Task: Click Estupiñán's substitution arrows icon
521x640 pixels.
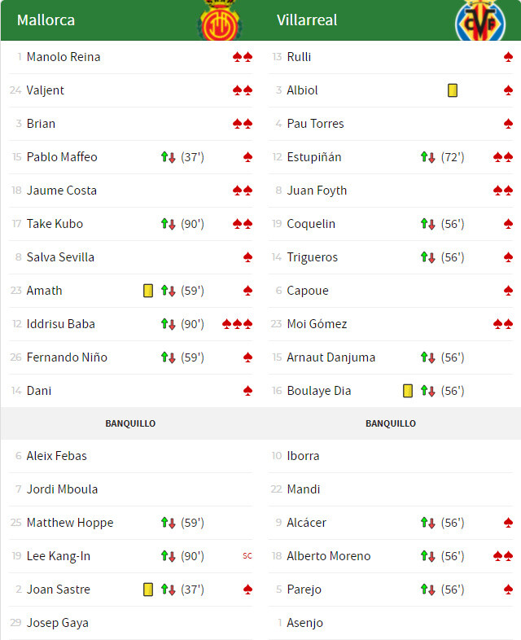Action: pos(428,157)
